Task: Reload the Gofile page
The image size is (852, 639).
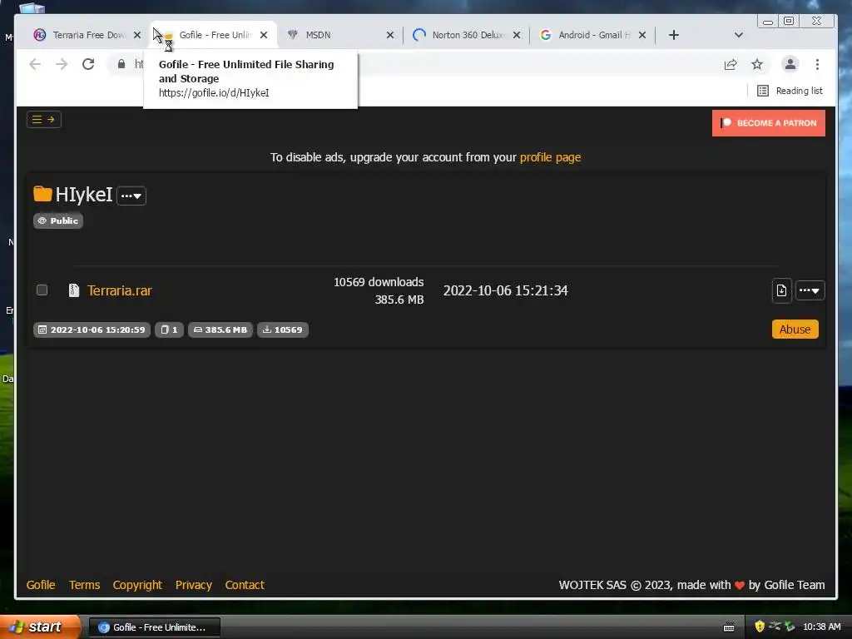Action: coord(88,64)
